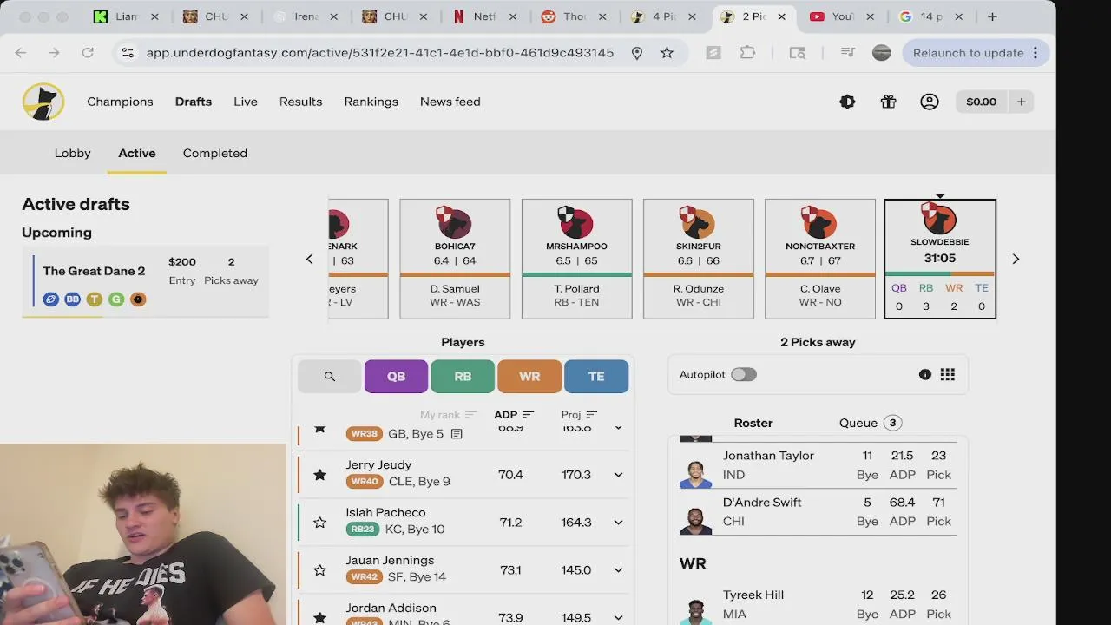Switch to the YouTube browser tab
This screenshot has height=625, width=1111.
(842, 16)
